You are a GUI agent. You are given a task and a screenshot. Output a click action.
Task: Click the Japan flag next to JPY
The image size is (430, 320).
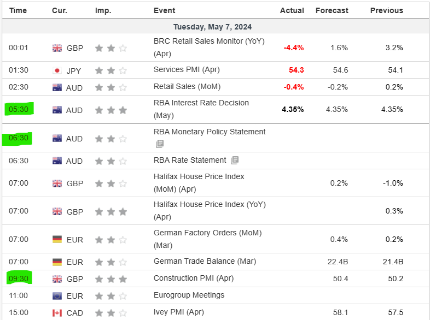coord(57,70)
